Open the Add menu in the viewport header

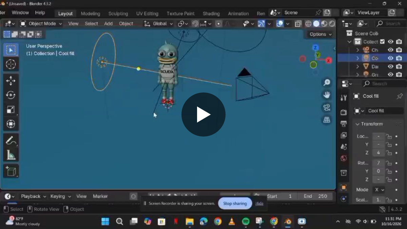tap(109, 24)
